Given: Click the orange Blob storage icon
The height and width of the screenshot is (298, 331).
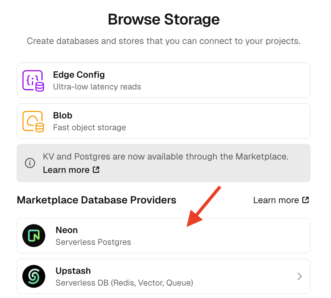Looking at the screenshot, I should (x=33, y=121).
